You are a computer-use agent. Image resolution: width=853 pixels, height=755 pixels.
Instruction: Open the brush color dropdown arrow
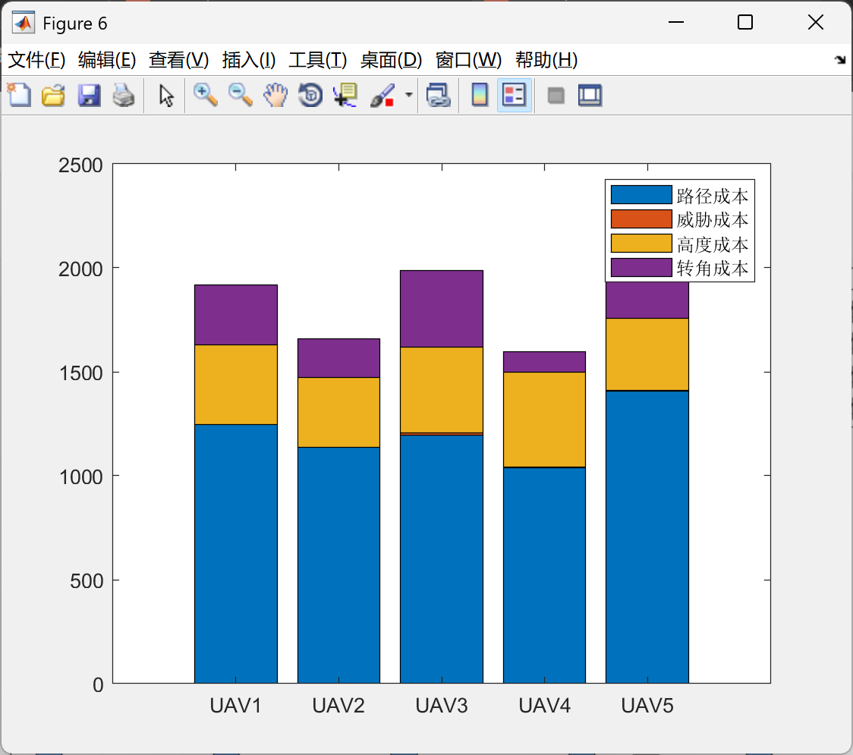[408, 95]
